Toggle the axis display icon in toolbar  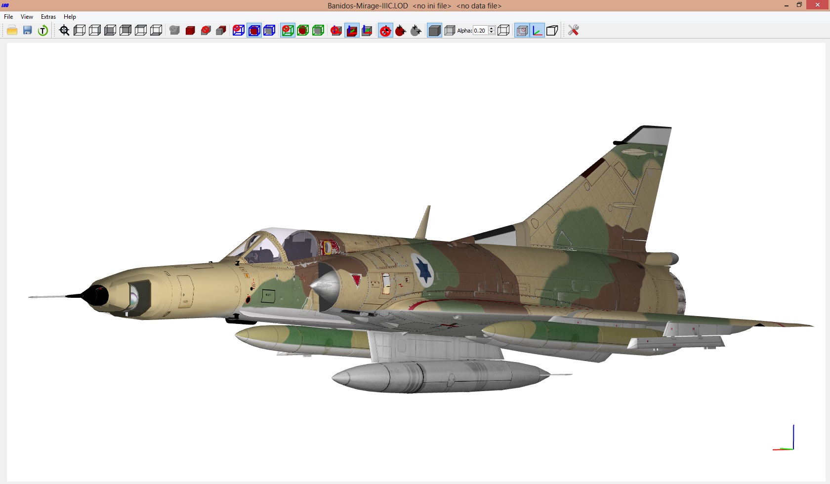point(537,31)
